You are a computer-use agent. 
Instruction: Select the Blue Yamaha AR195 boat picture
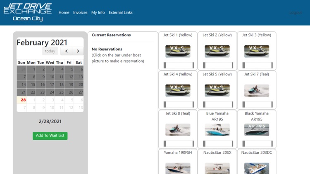coord(217,129)
